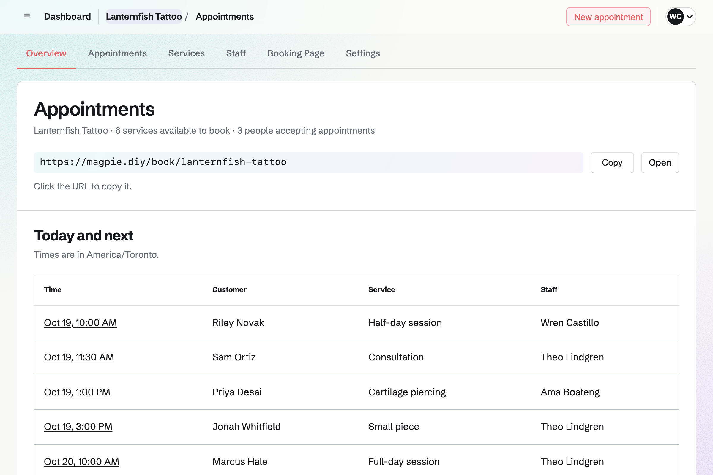Click staff name Ama Boateng

[570, 392]
